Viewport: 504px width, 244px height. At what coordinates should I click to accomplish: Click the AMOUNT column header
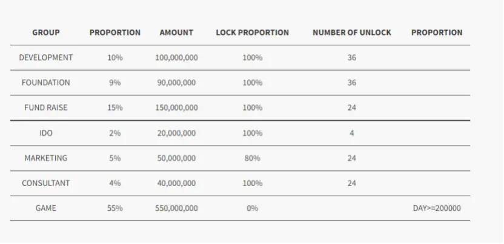176,33
